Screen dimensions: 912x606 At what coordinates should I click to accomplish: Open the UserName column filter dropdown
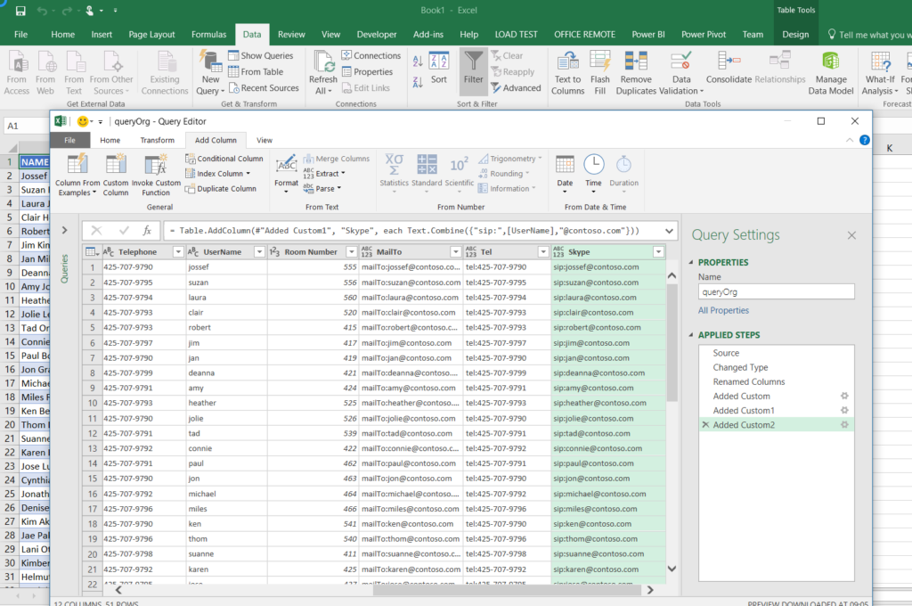click(258, 252)
